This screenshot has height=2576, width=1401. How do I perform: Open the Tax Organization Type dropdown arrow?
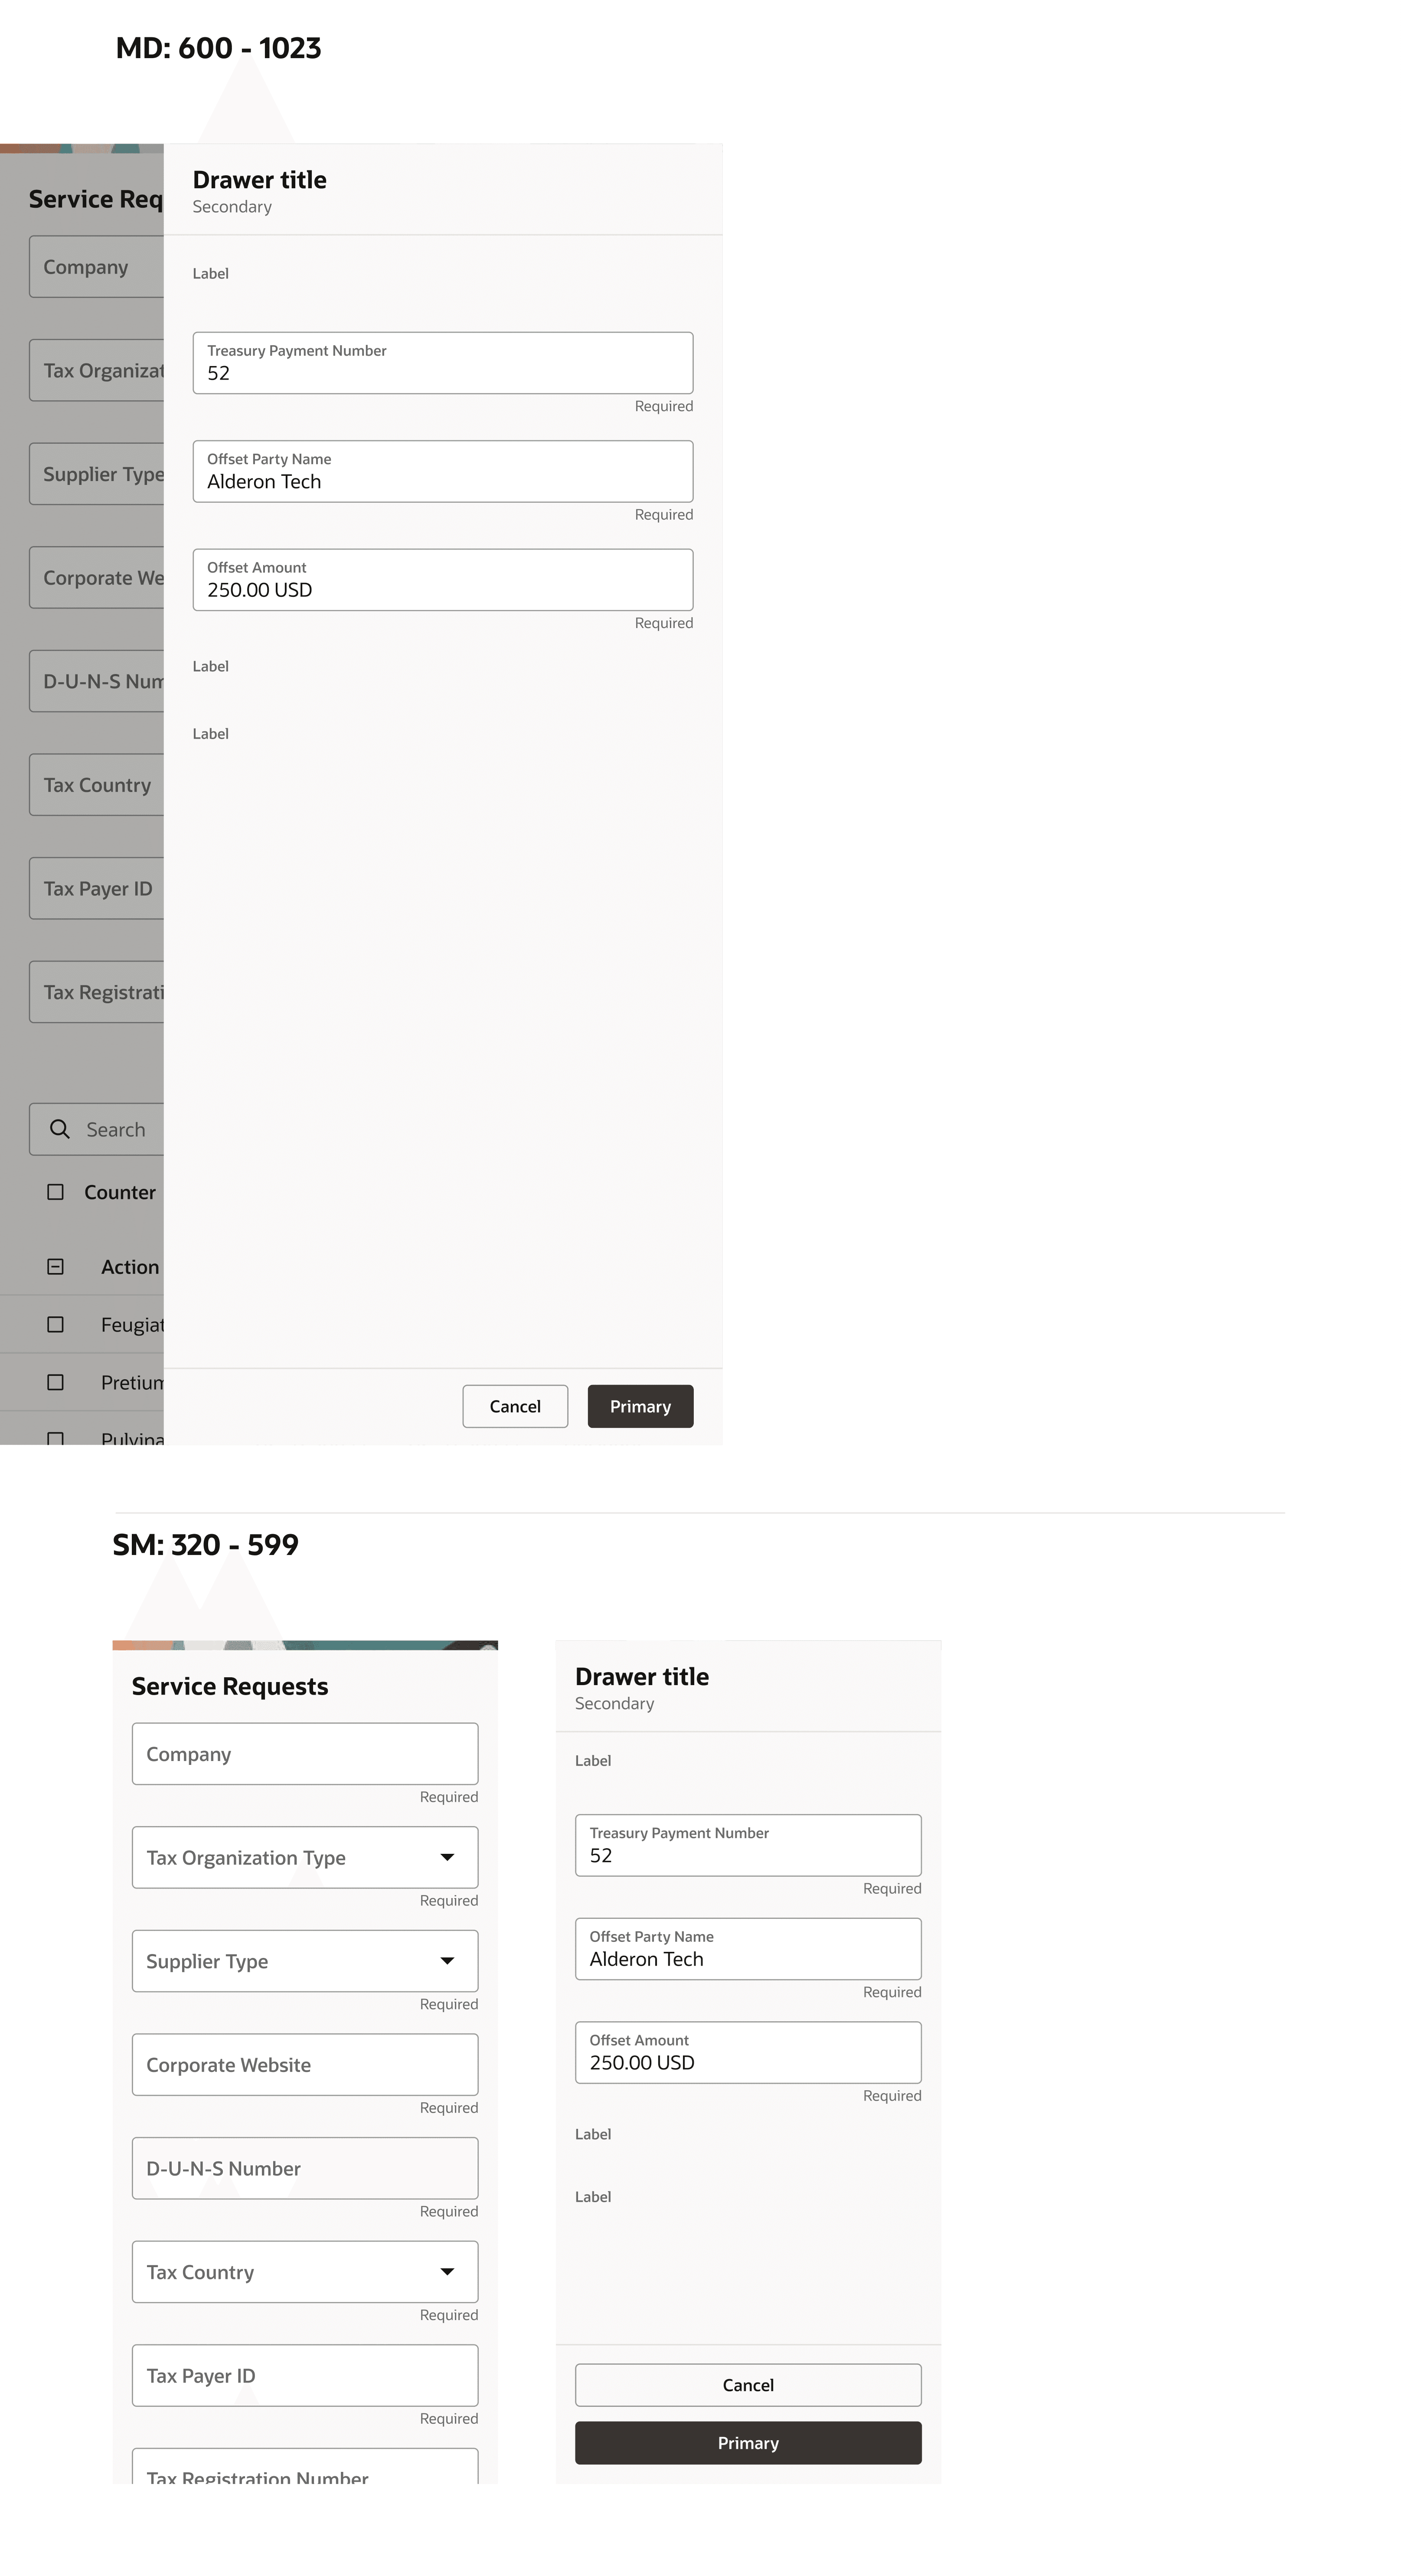(447, 1857)
